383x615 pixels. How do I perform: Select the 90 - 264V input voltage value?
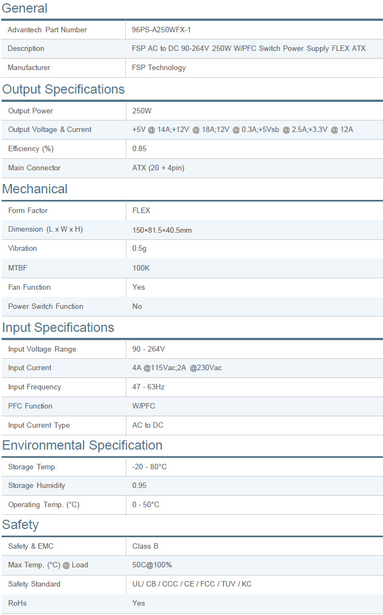(x=148, y=349)
